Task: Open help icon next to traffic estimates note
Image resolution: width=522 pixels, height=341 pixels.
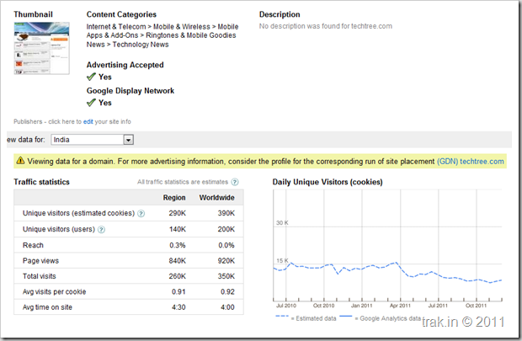Action: [x=235, y=182]
